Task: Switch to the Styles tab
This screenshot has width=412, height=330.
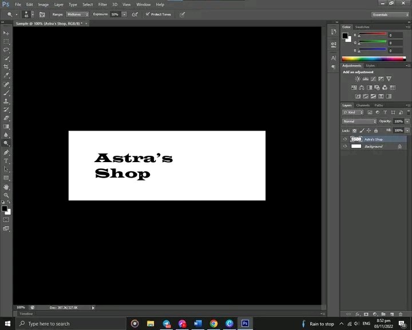Action: click(370, 65)
